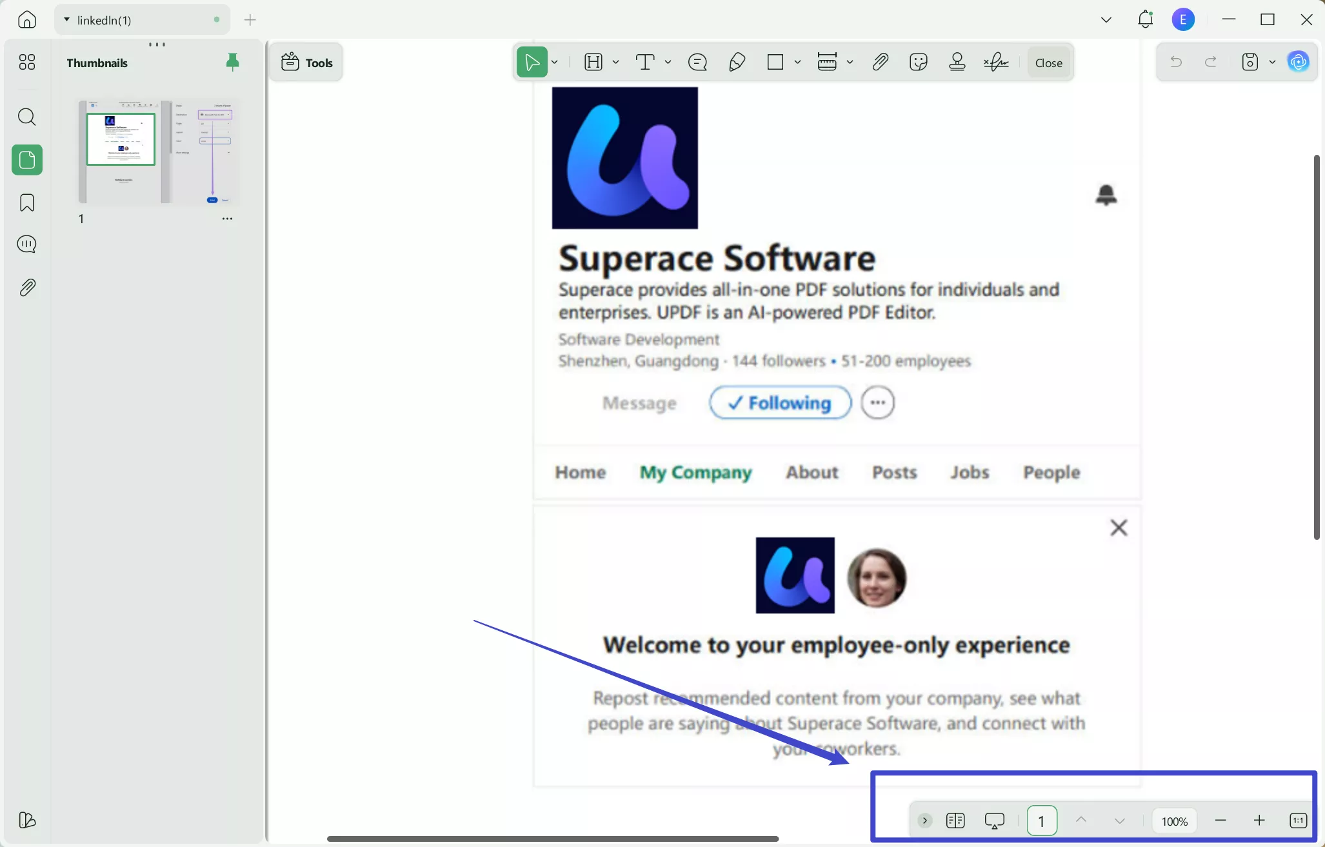
Task: Click the sticker tool icon
Action: tap(918, 63)
